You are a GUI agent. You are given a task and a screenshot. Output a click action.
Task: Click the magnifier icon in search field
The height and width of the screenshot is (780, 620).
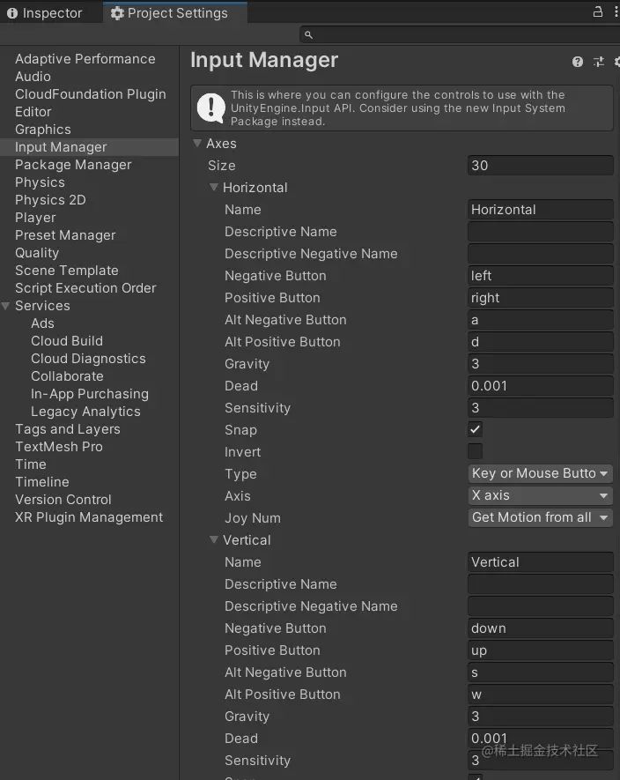(x=307, y=35)
